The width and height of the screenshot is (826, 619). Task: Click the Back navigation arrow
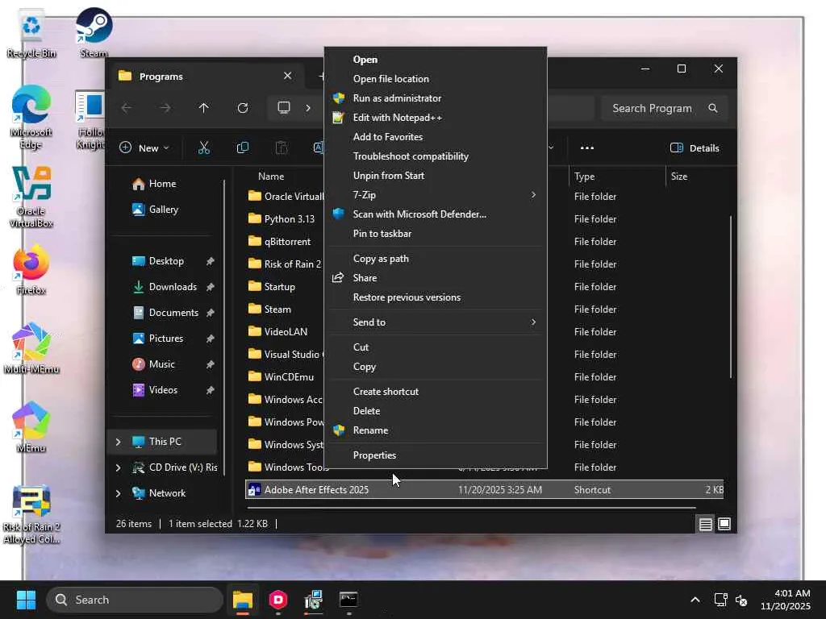[127, 108]
